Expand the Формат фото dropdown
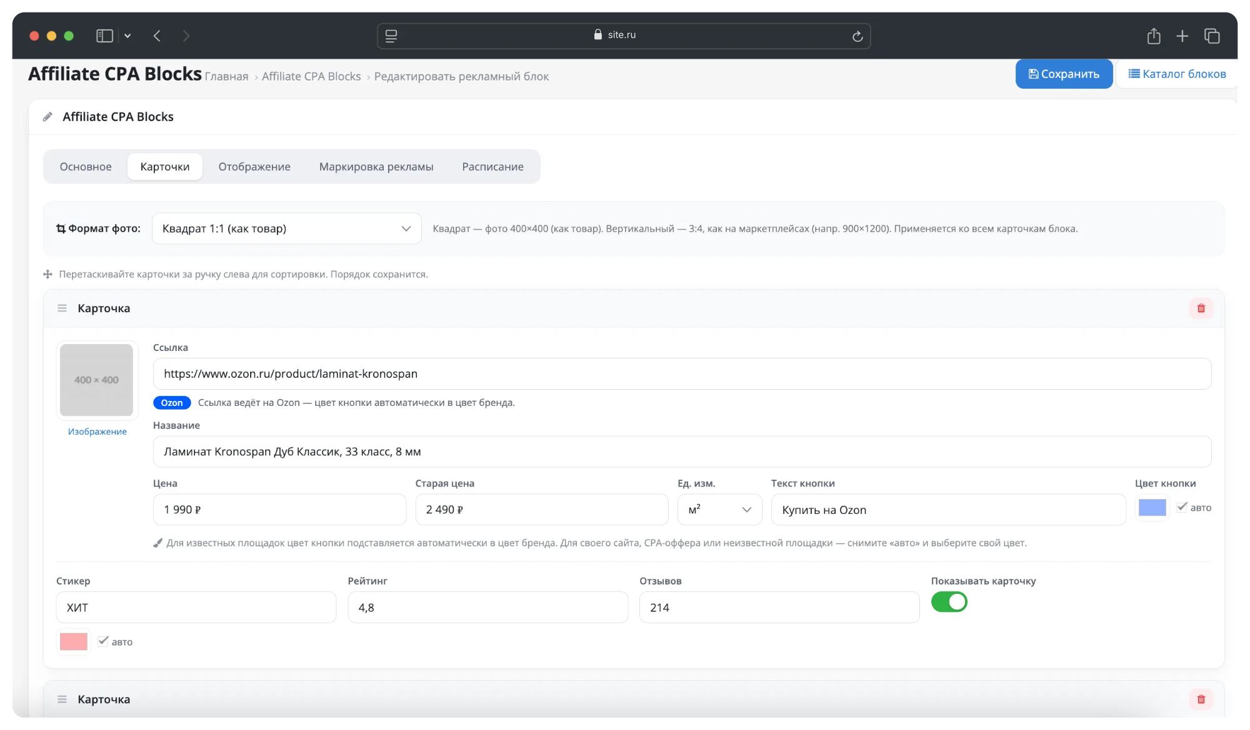Screen dimensions: 1250x730 287,229
